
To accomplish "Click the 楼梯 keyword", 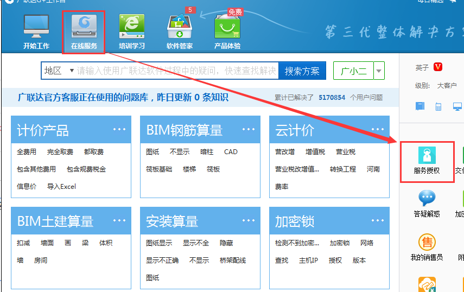I will click(189, 169).
